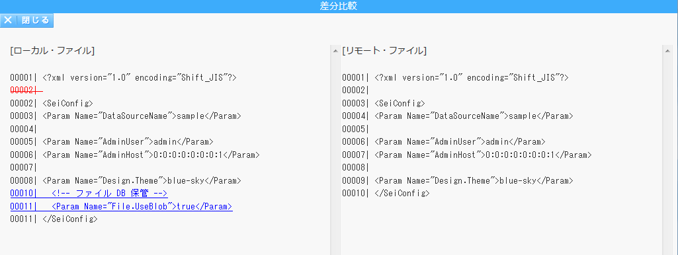Image resolution: width=678 pixels, height=255 pixels.
Task: Click added File.UseBlob true param line
Action: [x=121, y=207]
